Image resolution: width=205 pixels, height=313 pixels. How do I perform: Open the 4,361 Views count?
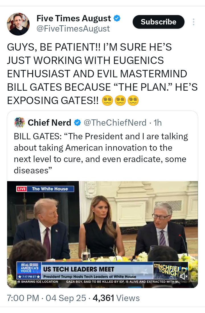(116, 298)
